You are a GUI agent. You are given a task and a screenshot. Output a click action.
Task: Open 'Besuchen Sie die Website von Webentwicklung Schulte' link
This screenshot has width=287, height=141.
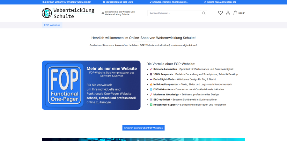tap(120, 13)
